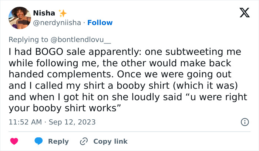Screen dimensions: 259x151
Task: Click the "Sep 12, 2023" date
Action: click(72, 122)
